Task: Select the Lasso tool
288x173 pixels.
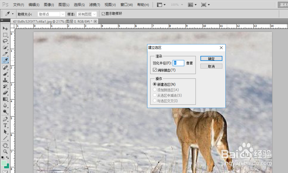Action: [x=5, y=41]
